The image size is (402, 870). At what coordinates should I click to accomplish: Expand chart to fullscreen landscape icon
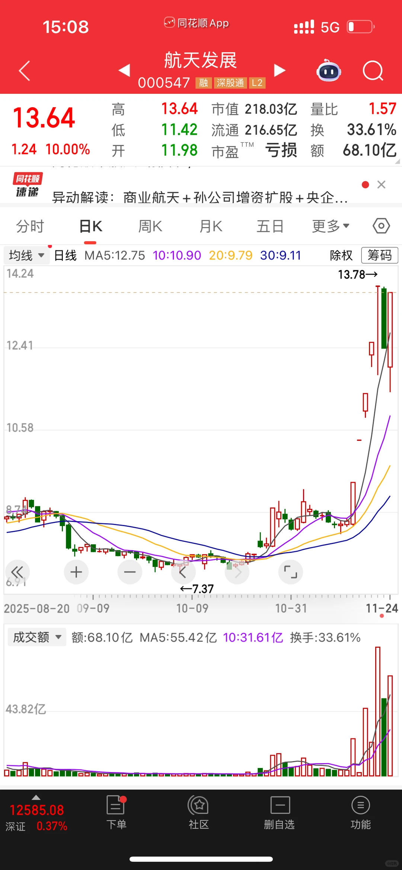click(x=291, y=572)
